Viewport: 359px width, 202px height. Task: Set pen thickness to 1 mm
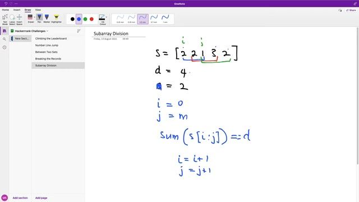pyautogui.click(x=165, y=19)
